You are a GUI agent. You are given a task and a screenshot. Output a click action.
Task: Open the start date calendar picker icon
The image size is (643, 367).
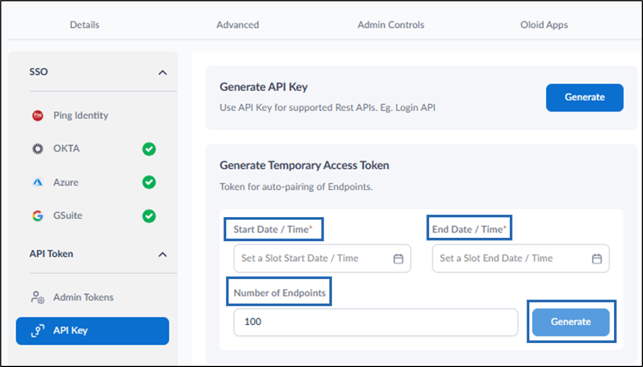[398, 259]
